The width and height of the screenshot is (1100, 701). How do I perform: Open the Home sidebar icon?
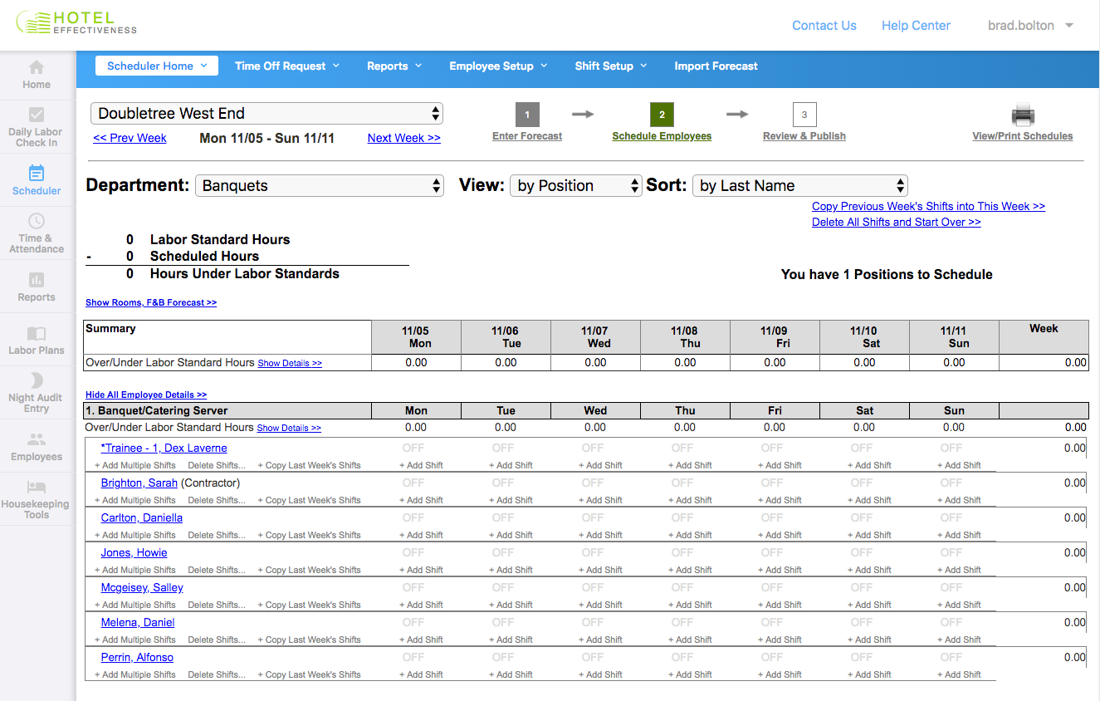pos(36,76)
